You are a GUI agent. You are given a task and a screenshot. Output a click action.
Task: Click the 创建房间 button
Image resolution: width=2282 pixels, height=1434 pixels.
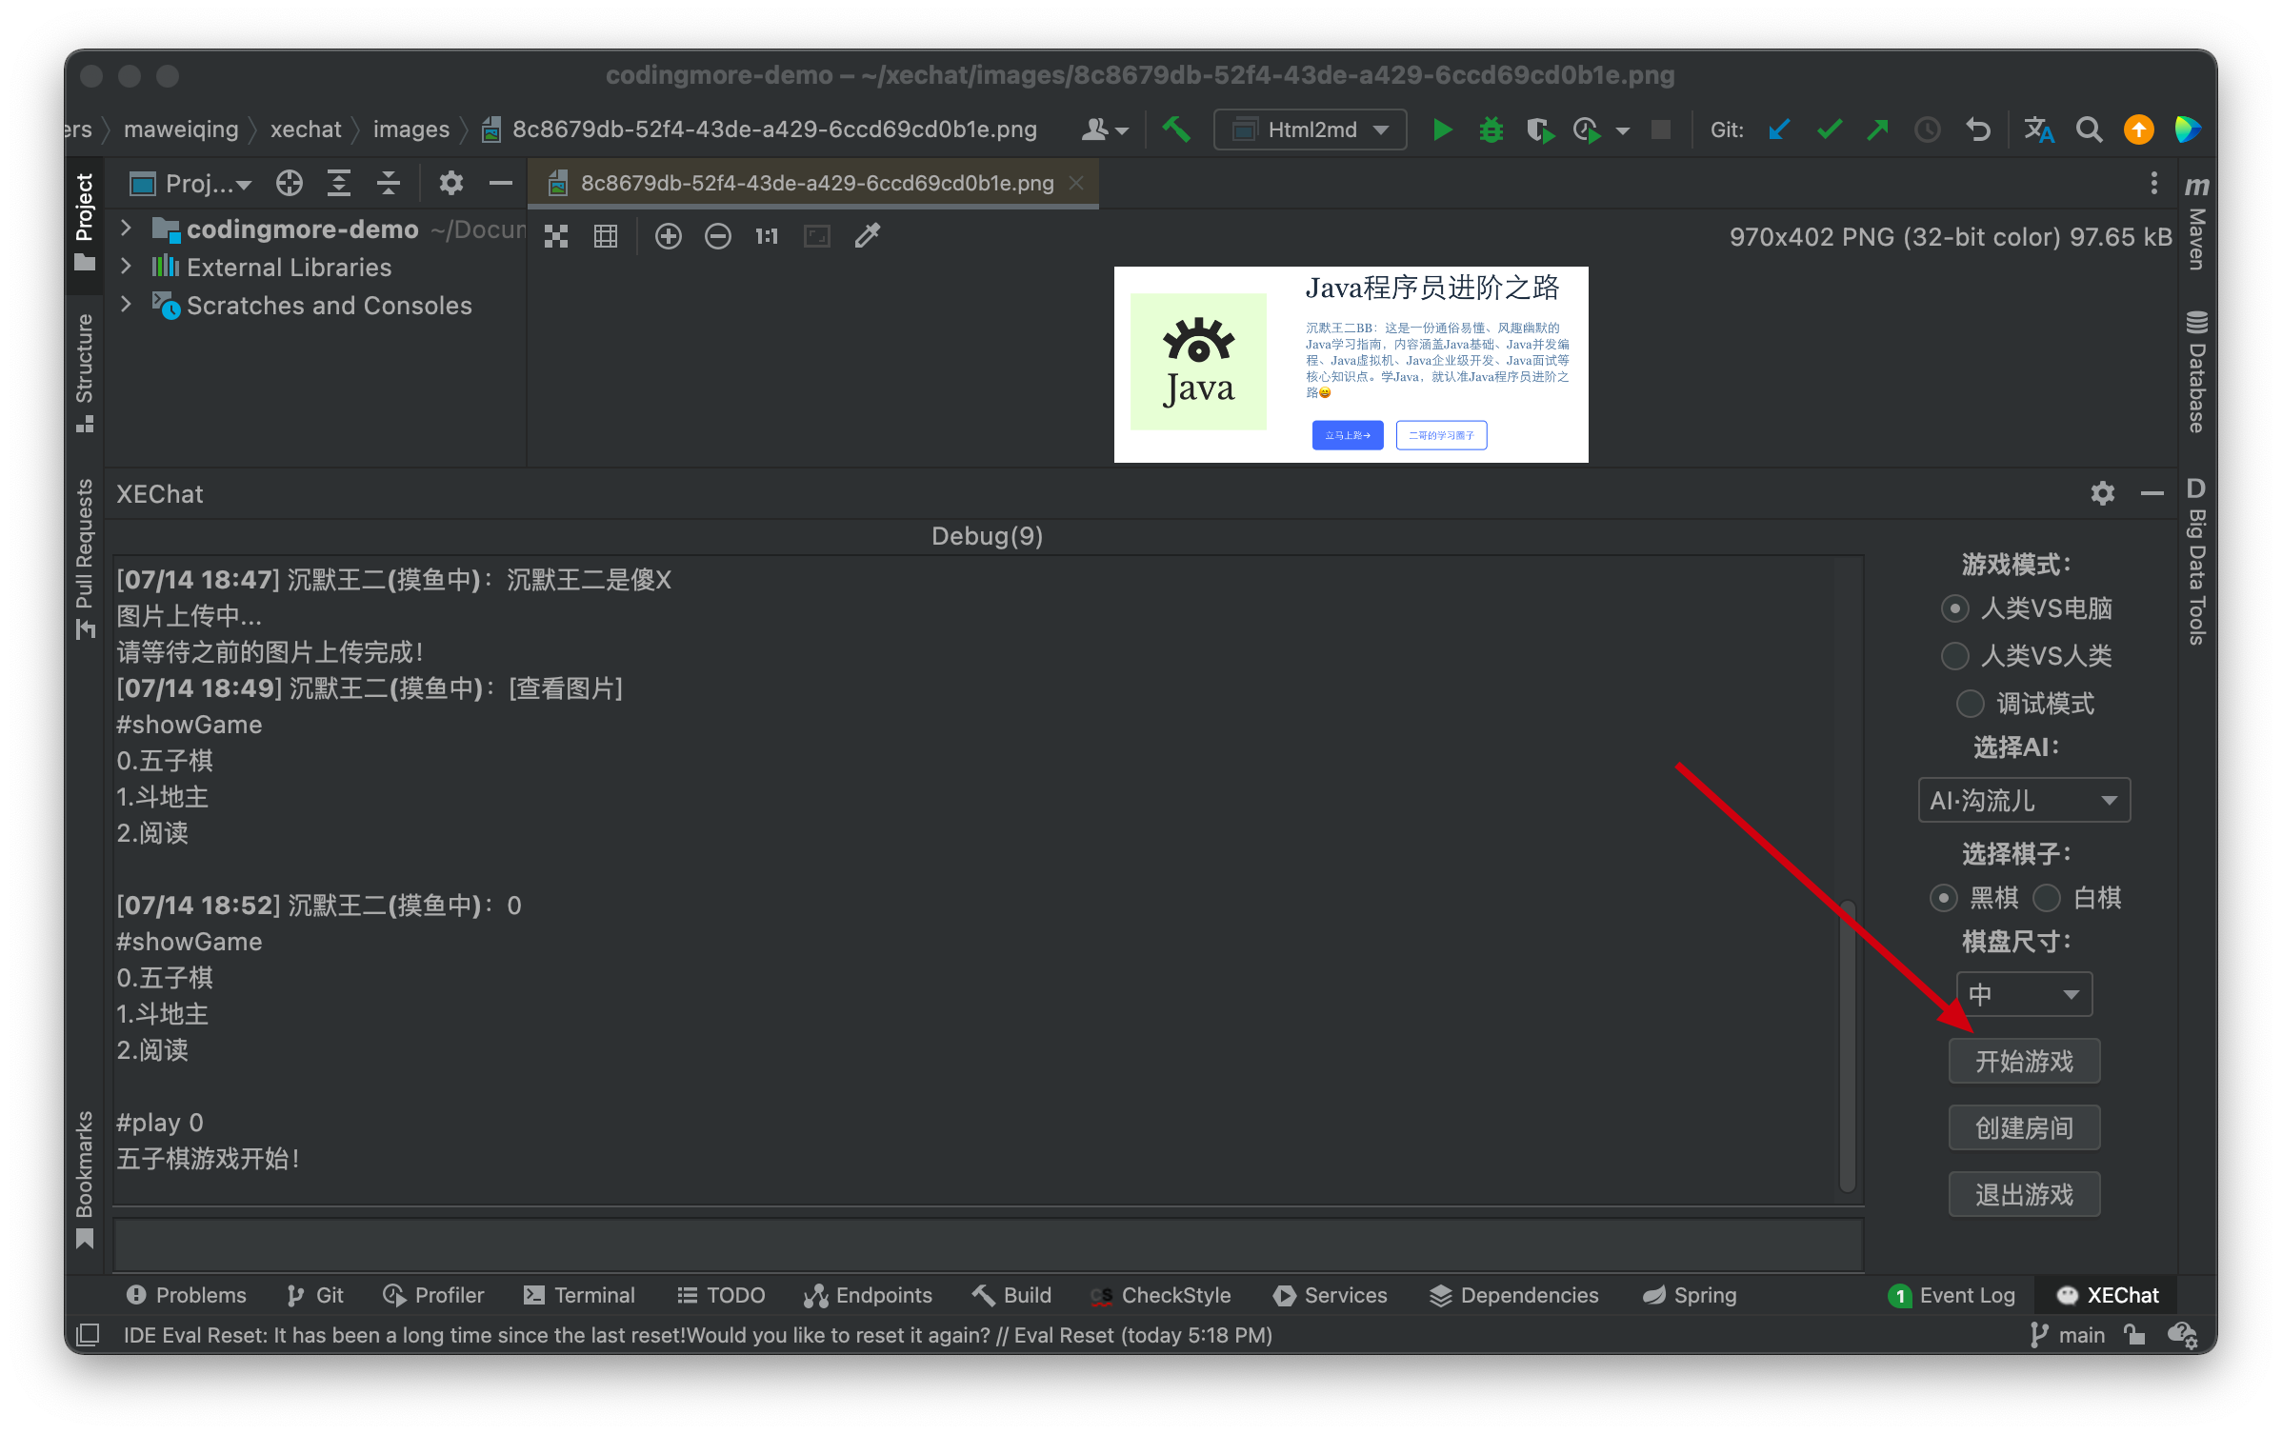2024,1127
